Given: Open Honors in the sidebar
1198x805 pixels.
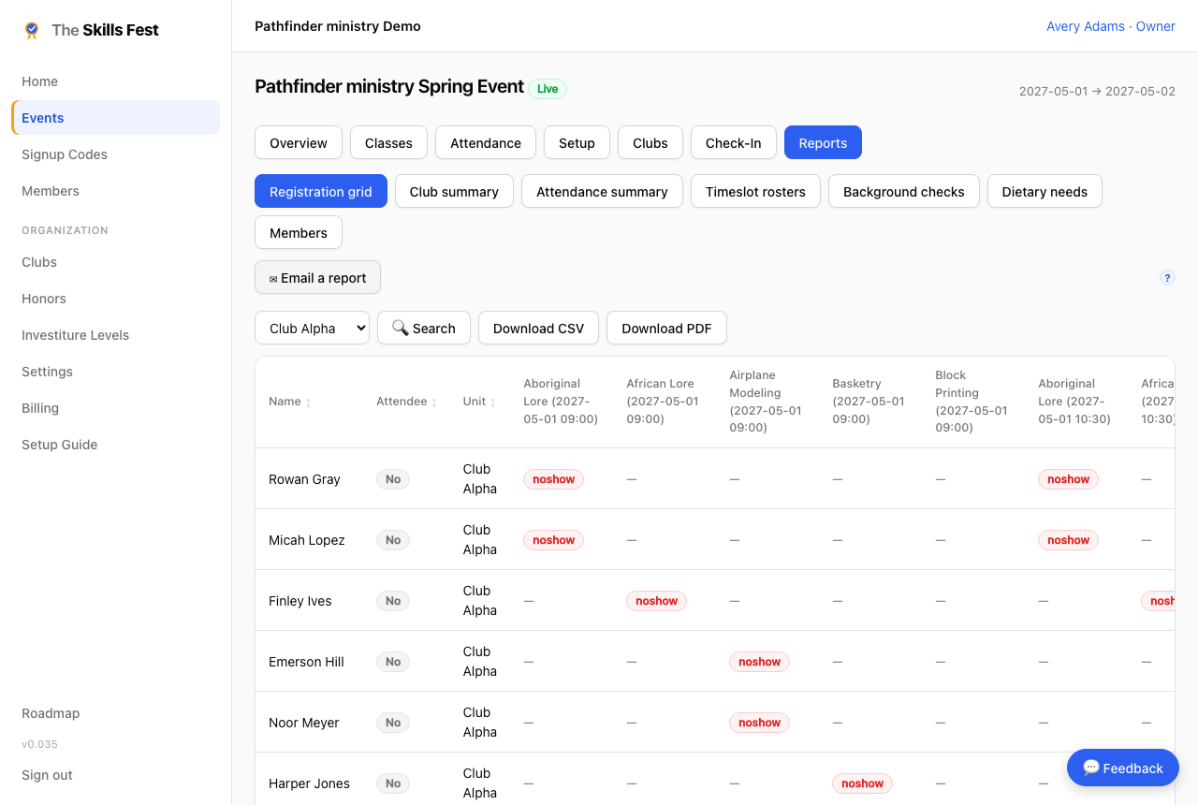Looking at the screenshot, I should [115, 299].
